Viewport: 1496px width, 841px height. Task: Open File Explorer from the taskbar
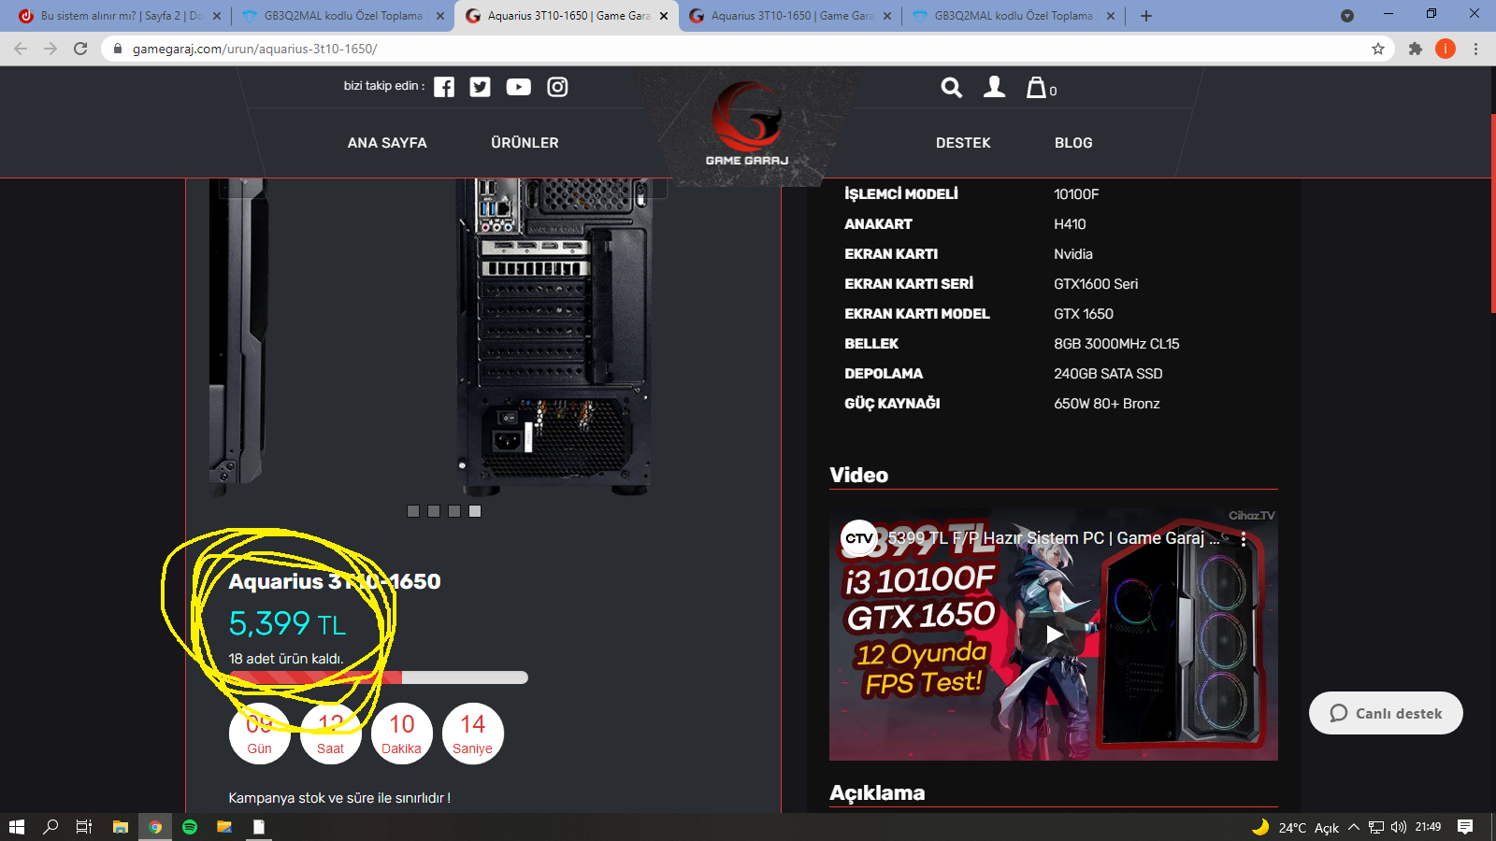point(120,827)
